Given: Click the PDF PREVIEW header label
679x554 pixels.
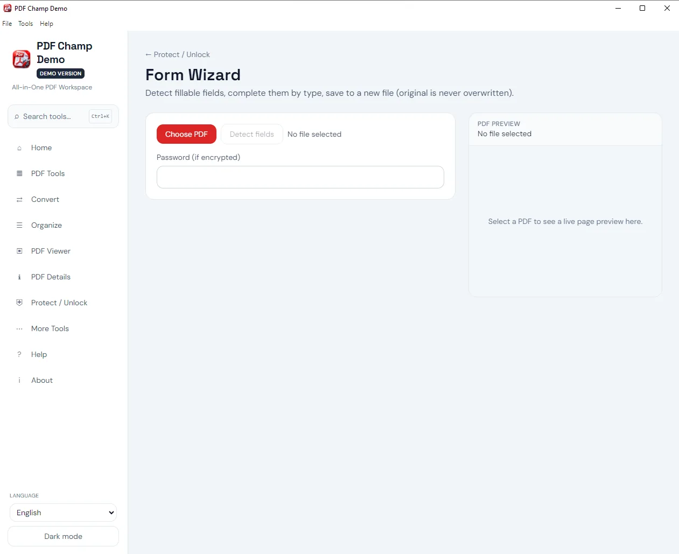Looking at the screenshot, I should (499, 124).
